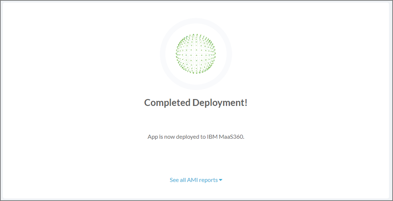Select 'App is now deployed to IBM MaaS360.' text

click(x=196, y=137)
